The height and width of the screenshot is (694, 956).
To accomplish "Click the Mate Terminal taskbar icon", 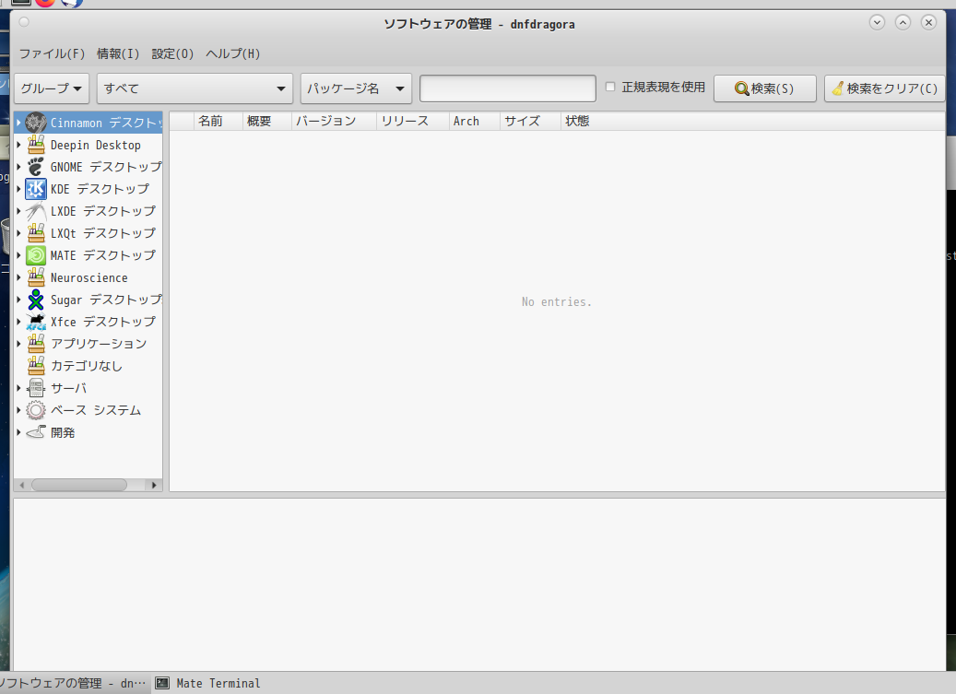I will pyautogui.click(x=162, y=683).
